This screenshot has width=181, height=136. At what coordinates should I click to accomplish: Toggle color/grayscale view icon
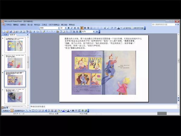[80, 31]
